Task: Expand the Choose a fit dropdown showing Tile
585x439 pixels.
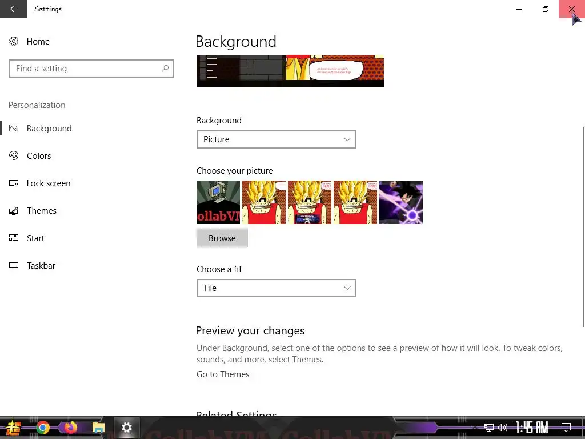Action: [x=277, y=288]
